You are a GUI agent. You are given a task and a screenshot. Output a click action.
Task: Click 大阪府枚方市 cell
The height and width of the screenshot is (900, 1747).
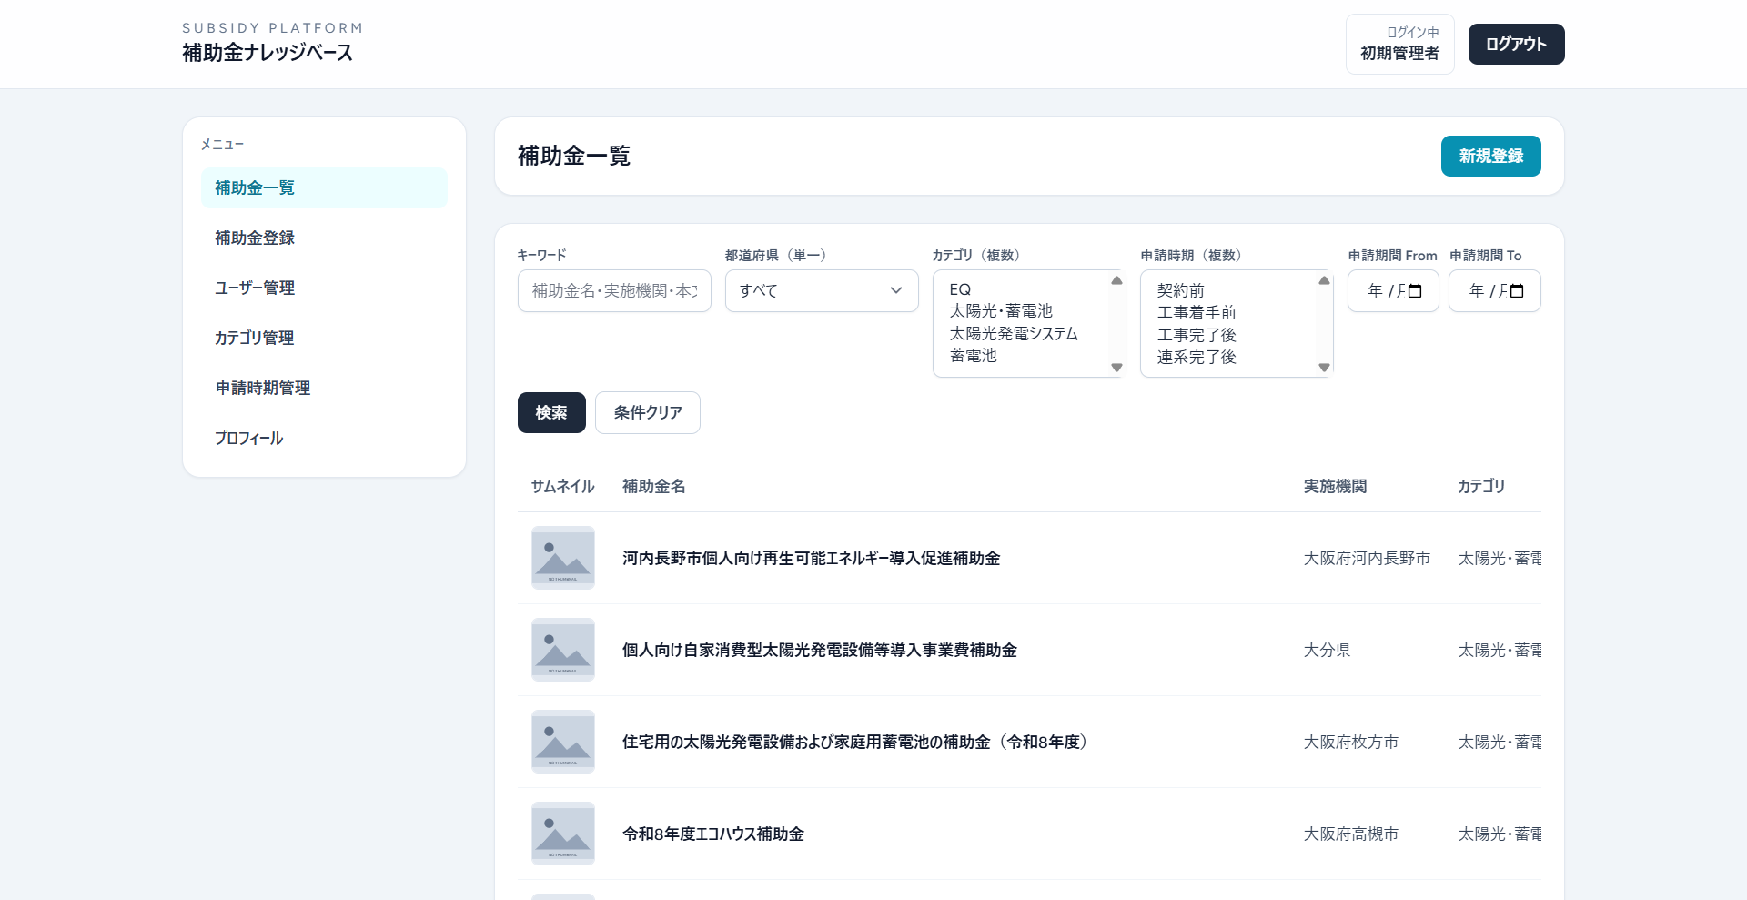(1351, 742)
